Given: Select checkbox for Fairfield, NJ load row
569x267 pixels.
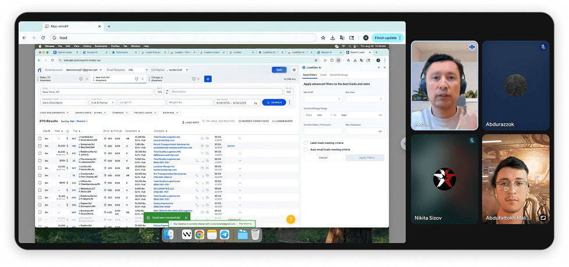Looking at the screenshot, I should pyautogui.click(x=40, y=138).
